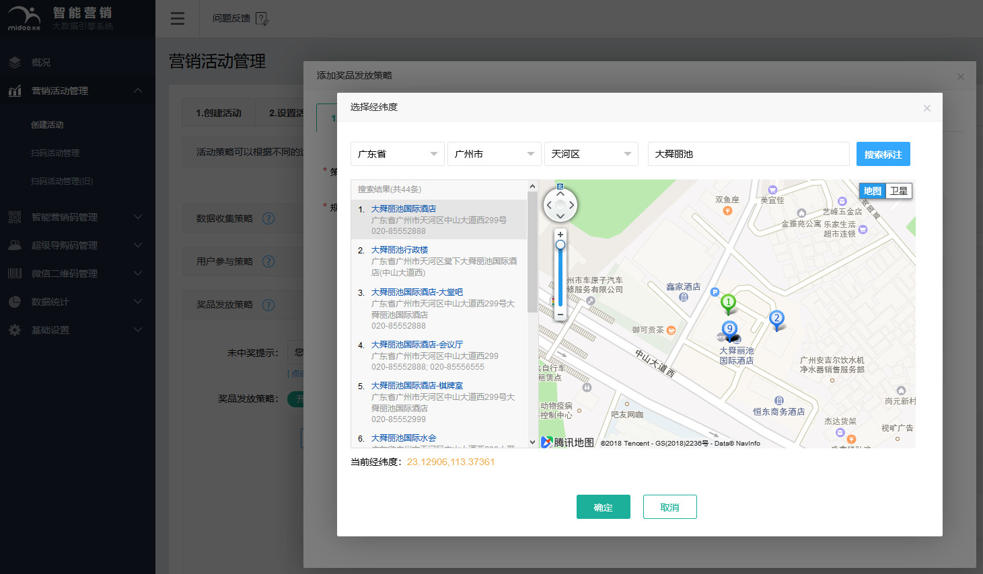
Task: Open the 广东省 province dropdown
Action: [398, 154]
